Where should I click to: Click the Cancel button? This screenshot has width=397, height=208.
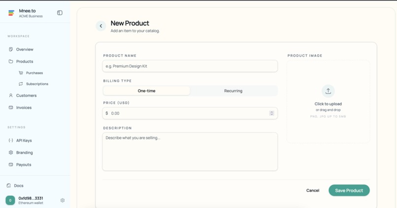313,190
